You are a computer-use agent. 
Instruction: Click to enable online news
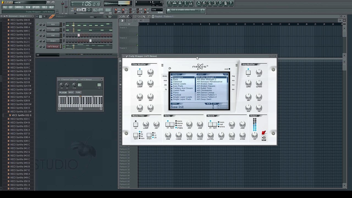tap(183, 10)
